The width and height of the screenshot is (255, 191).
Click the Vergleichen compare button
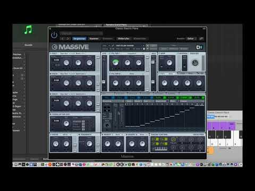pyautogui.click(x=79, y=39)
